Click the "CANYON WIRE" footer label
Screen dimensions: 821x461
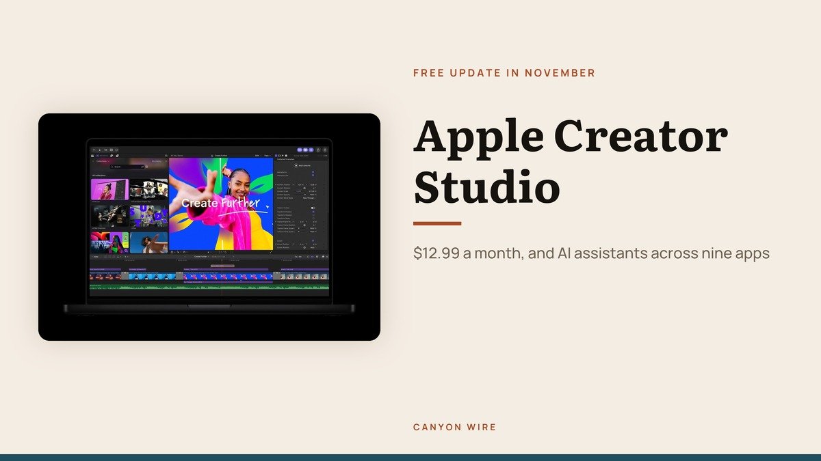455,427
